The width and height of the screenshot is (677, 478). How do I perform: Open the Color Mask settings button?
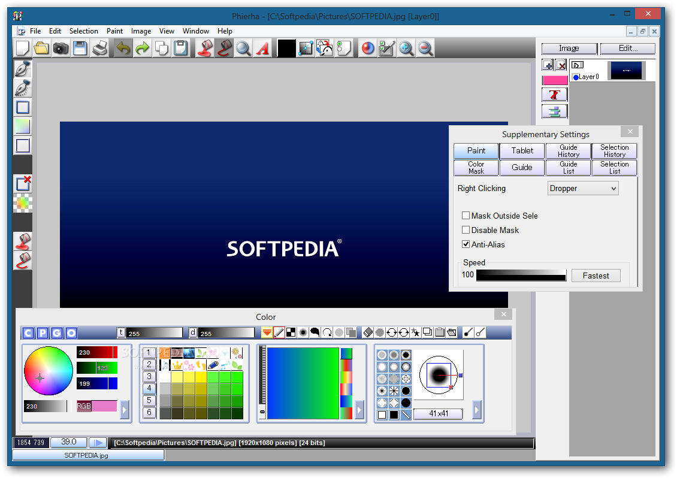(476, 168)
